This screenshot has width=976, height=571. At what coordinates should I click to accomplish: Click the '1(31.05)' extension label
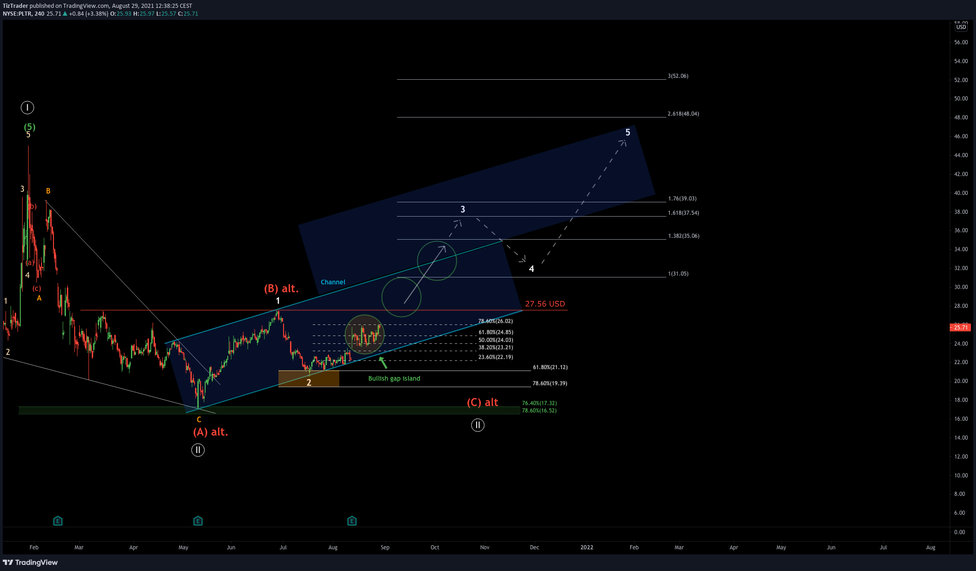point(678,274)
